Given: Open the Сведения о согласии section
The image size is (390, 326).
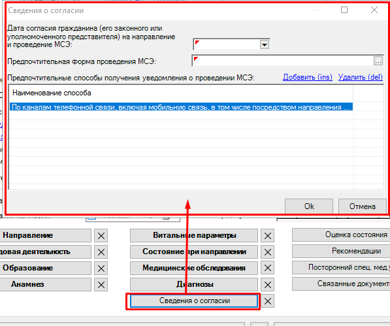Looking at the screenshot, I should 194,301.
